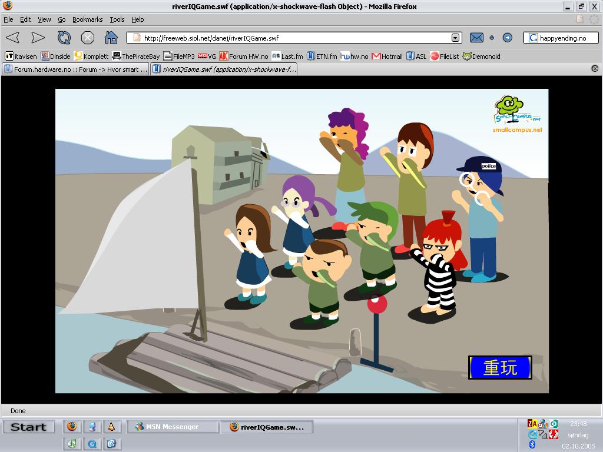
Task: Click the search box containing happyending.no
Action: pos(561,38)
